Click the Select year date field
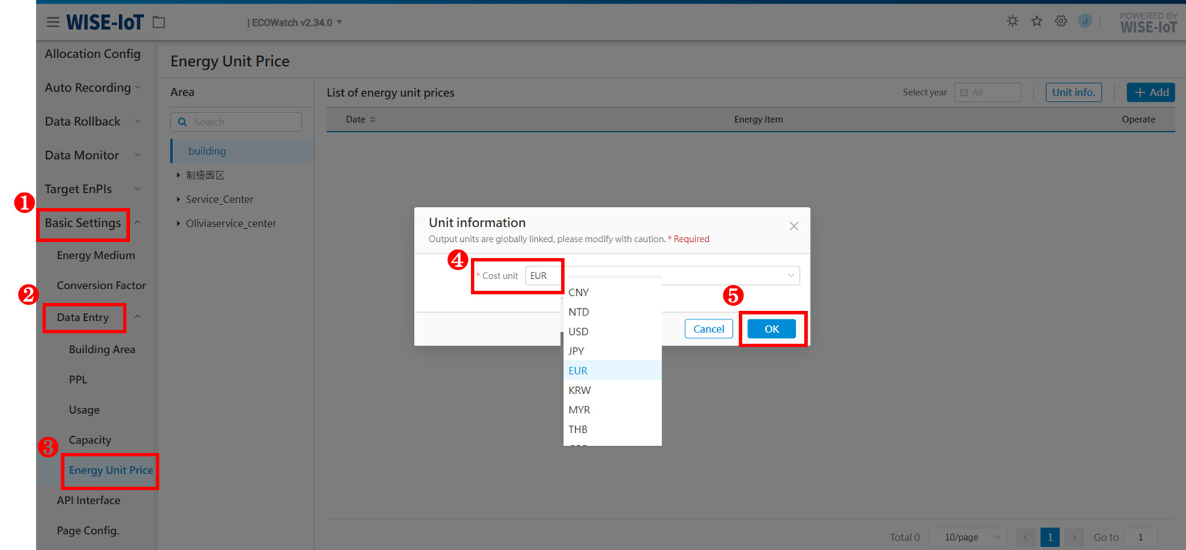The image size is (1186, 550). tap(988, 92)
